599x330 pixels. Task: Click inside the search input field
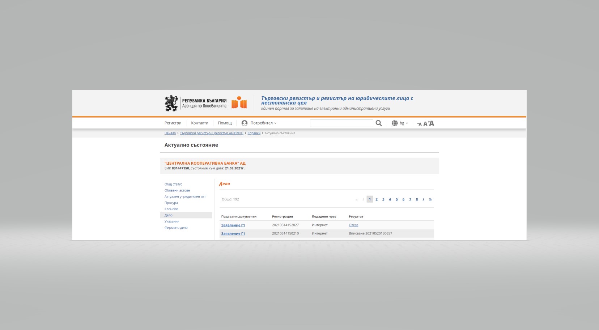341,123
